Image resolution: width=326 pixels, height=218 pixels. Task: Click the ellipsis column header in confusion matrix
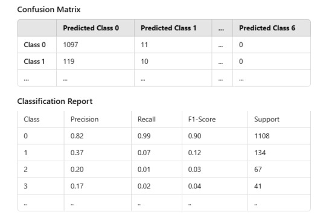click(x=221, y=29)
